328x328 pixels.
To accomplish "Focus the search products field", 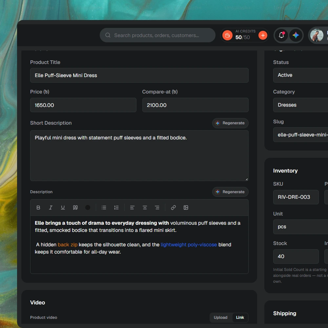I will 157,35.
